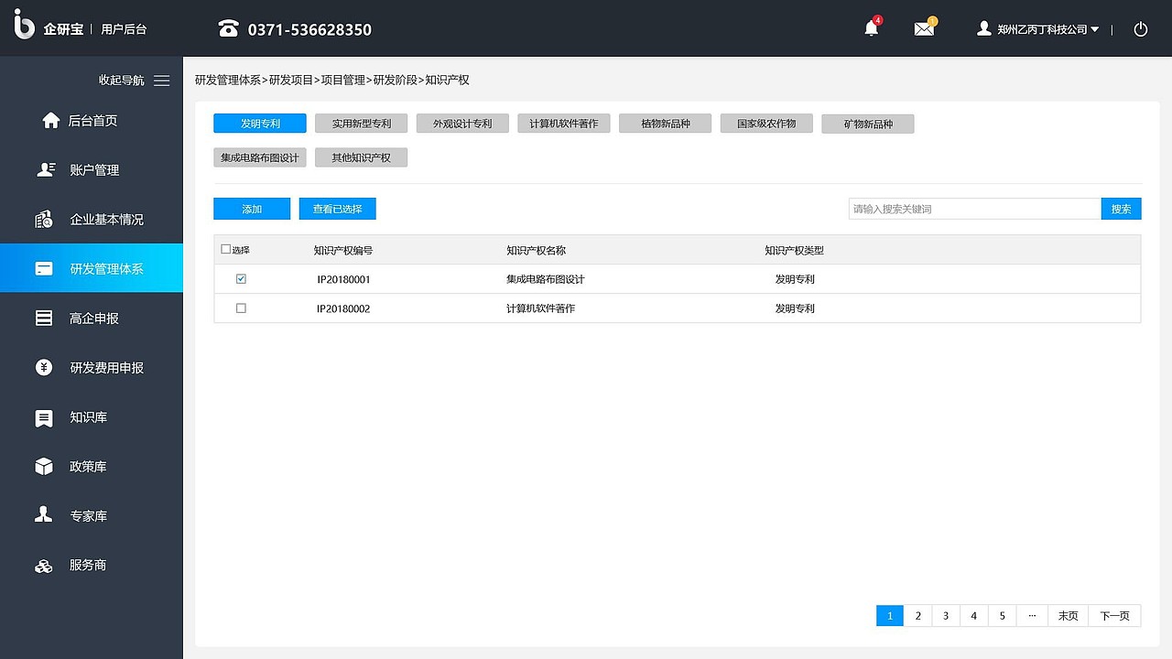Image resolution: width=1172 pixels, height=659 pixels.
Task: Click the 账户管理 person icon
Action: 45,169
